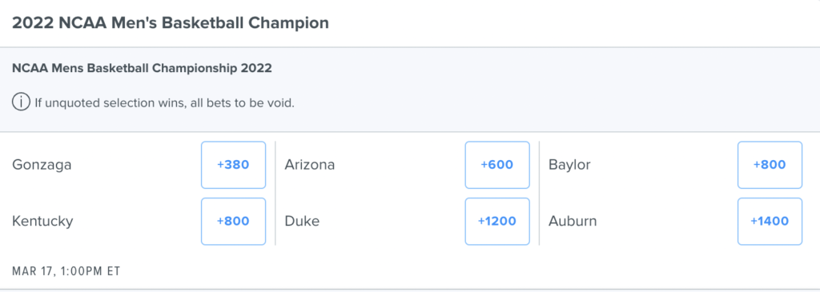
Task: Select Arizona +600 odds button
Action: (x=496, y=165)
